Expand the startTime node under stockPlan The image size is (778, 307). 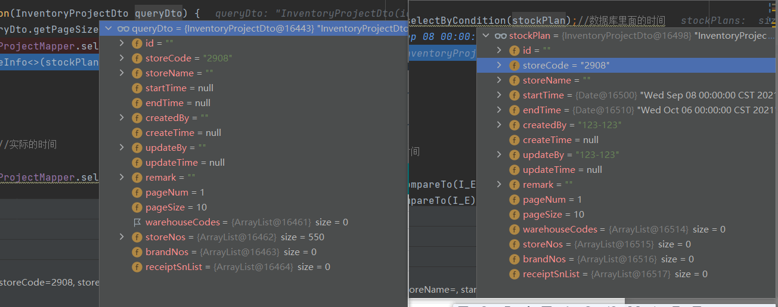[500, 95]
